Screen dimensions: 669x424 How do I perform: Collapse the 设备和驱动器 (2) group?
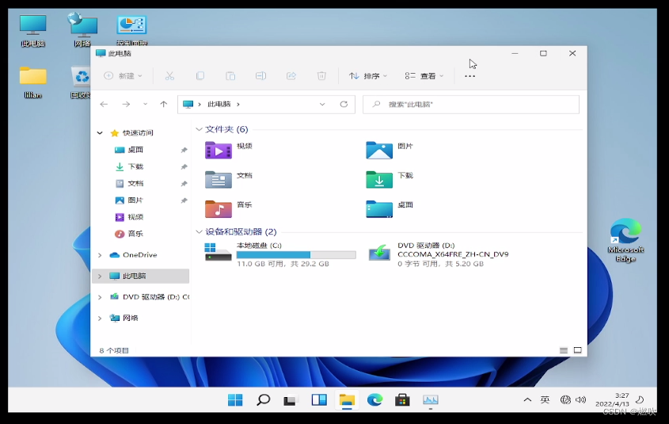199,232
